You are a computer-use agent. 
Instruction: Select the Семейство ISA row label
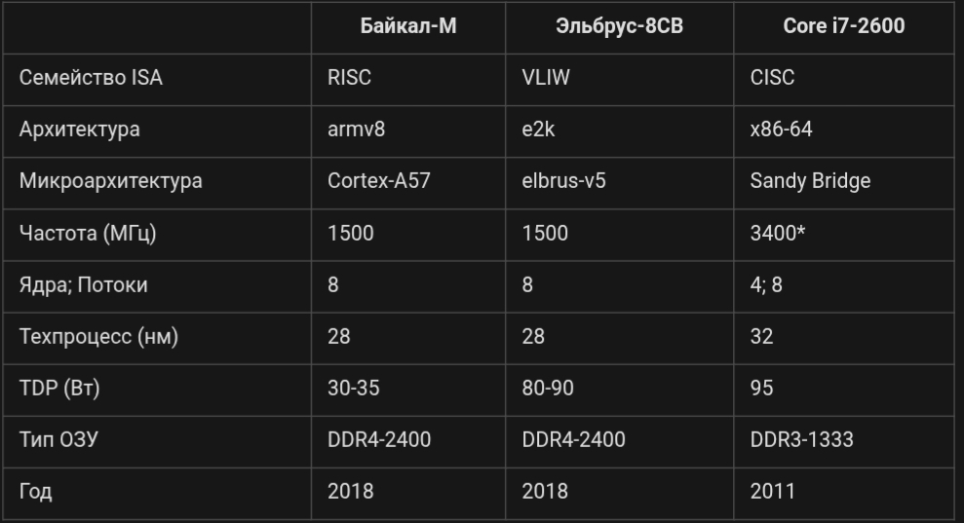coord(91,78)
